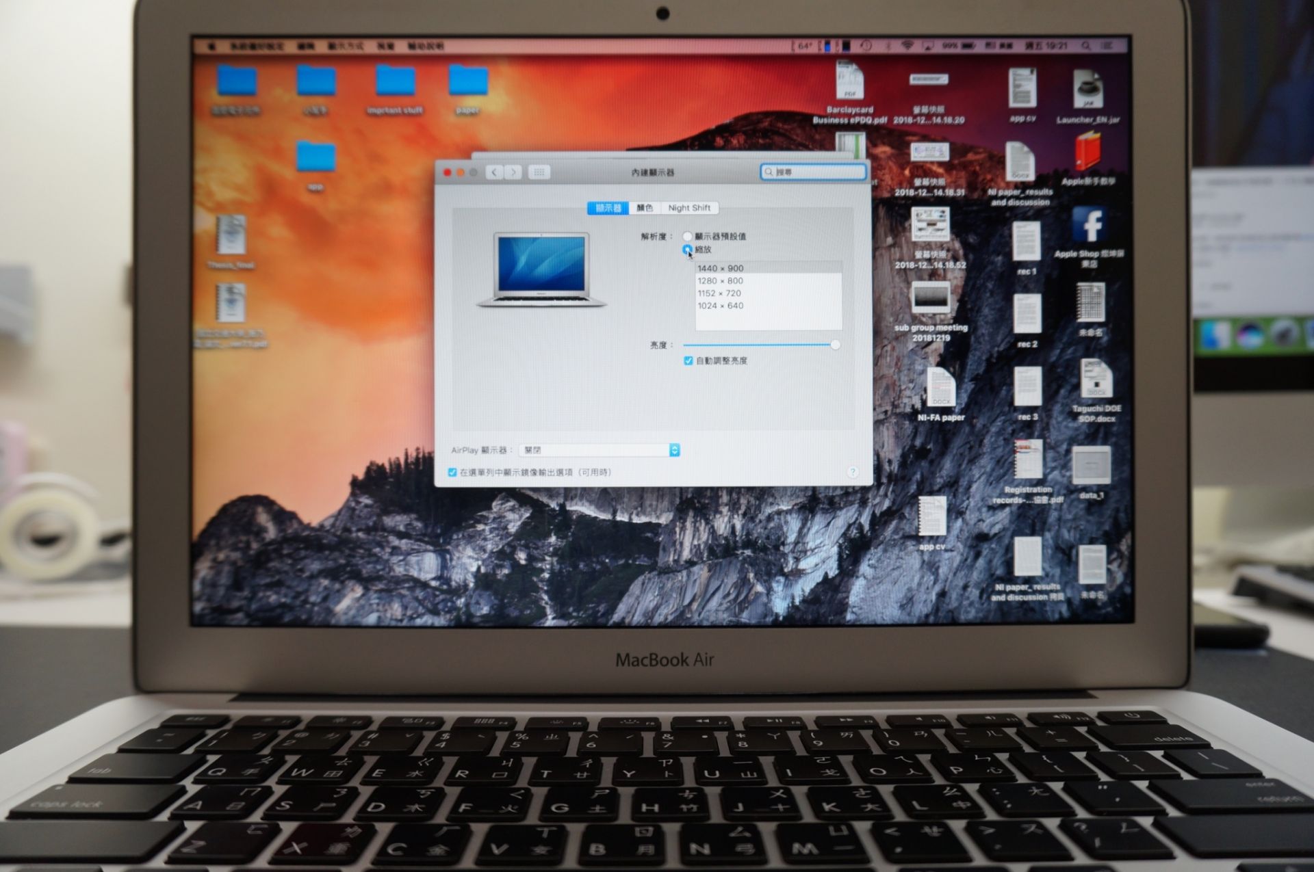Viewport: 1314px width, 872px height.
Task: Select the rec 2 document icon
Action: point(1027,314)
